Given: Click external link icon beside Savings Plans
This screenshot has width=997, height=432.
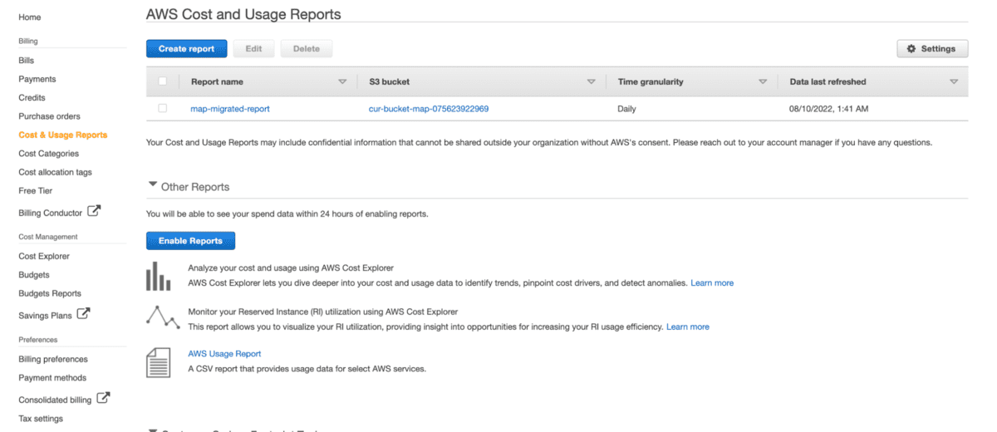Looking at the screenshot, I should (83, 314).
